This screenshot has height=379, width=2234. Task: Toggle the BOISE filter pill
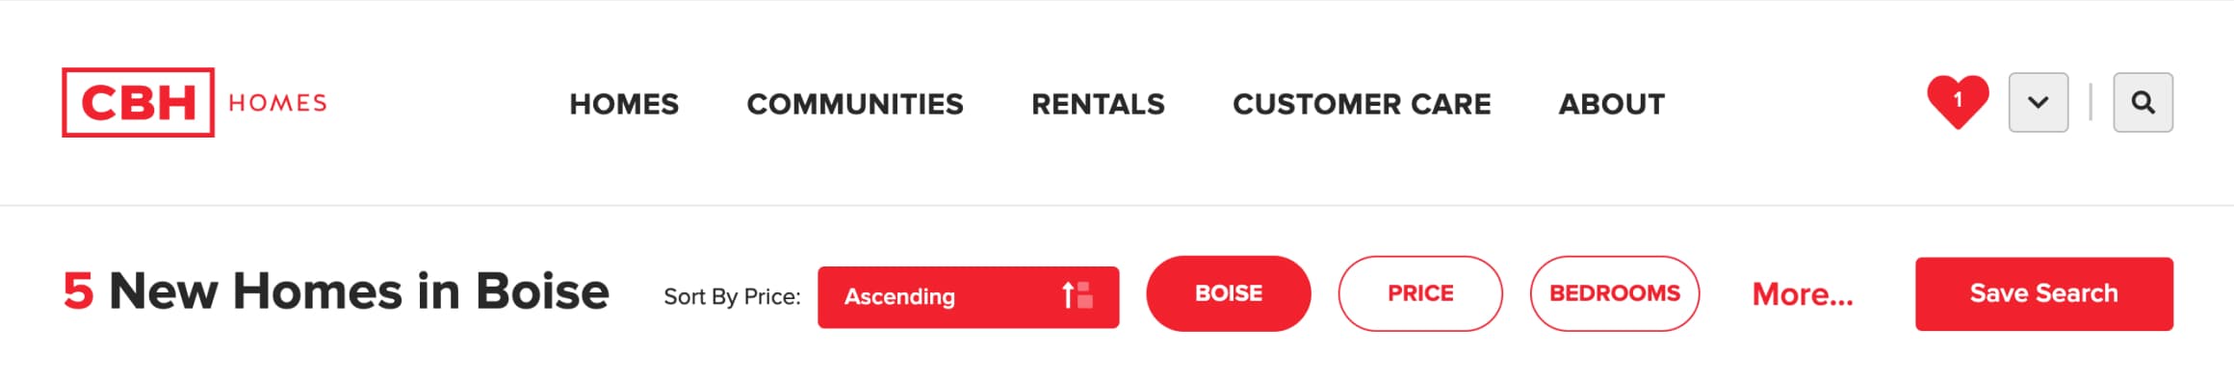[x=1228, y=293]
